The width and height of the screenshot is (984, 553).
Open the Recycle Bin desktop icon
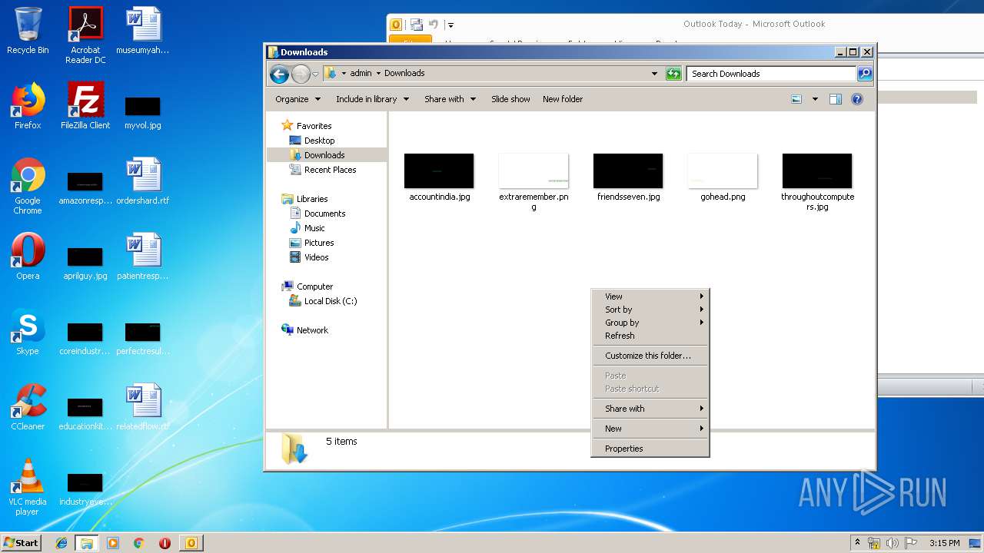[x=28, y=31]
